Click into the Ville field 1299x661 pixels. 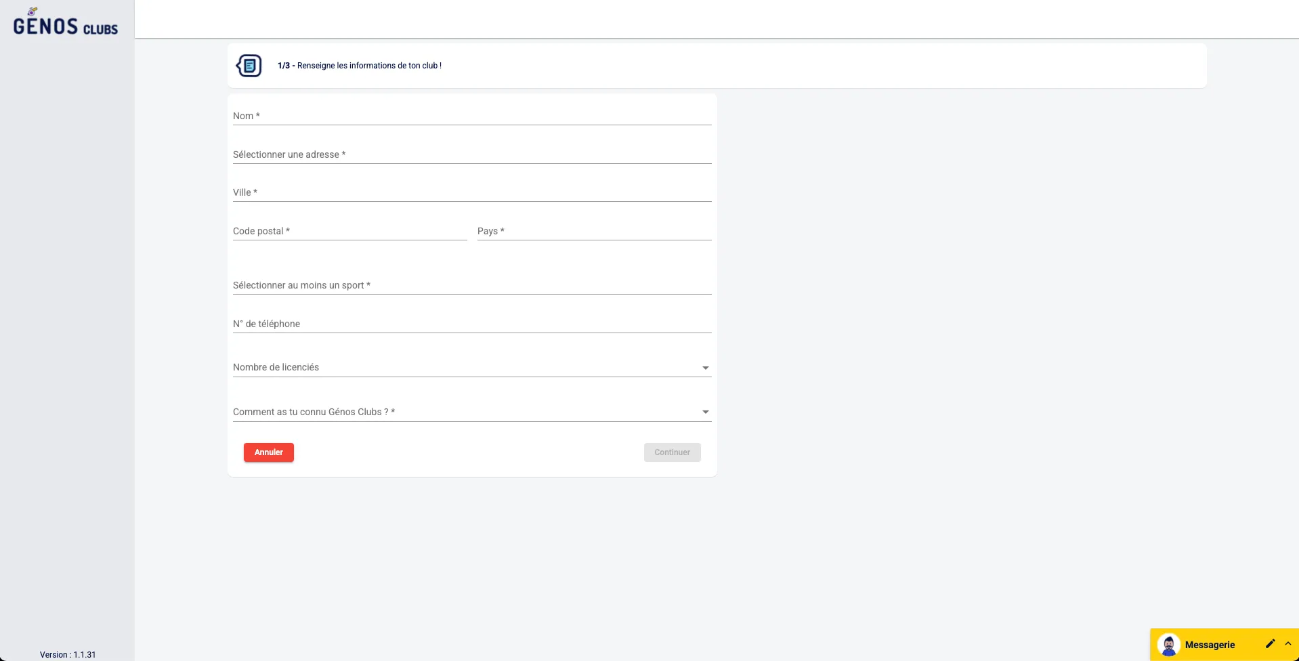click(471, 192)
